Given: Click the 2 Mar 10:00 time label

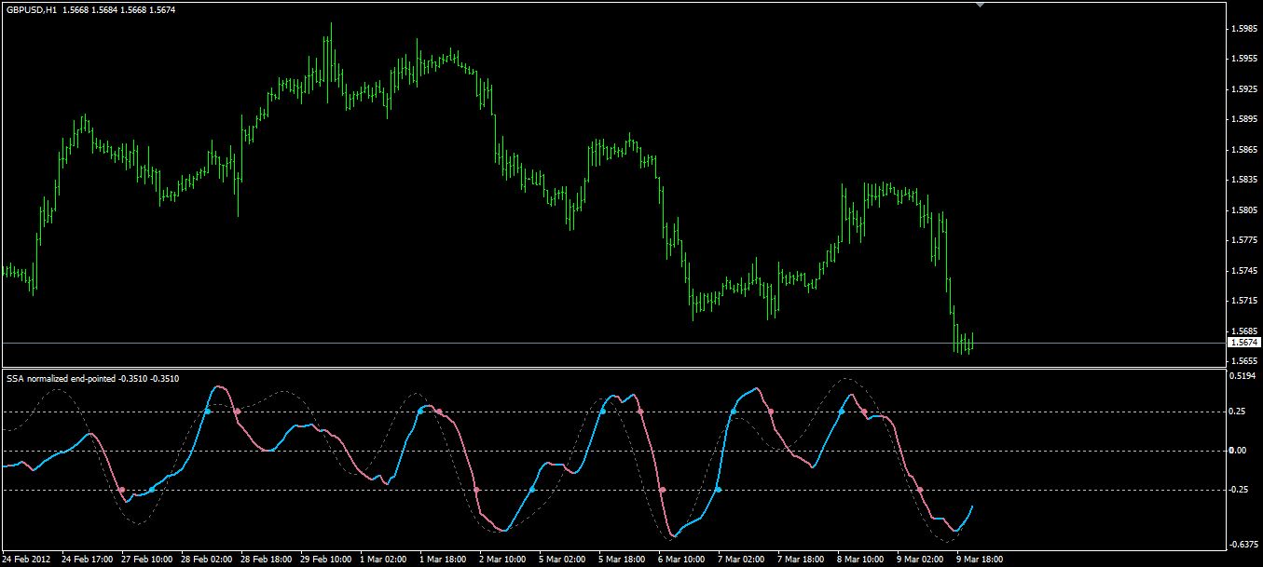Looking at the screenshot, I should 503,560.
